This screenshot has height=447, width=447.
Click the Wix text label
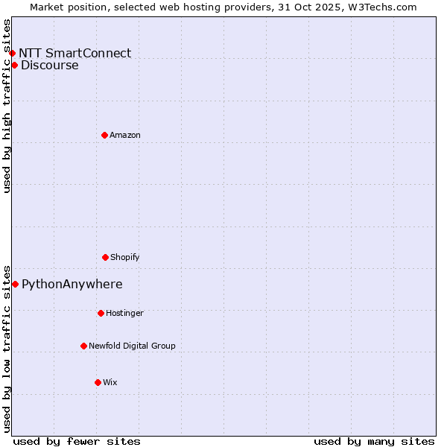coord(110,382)
